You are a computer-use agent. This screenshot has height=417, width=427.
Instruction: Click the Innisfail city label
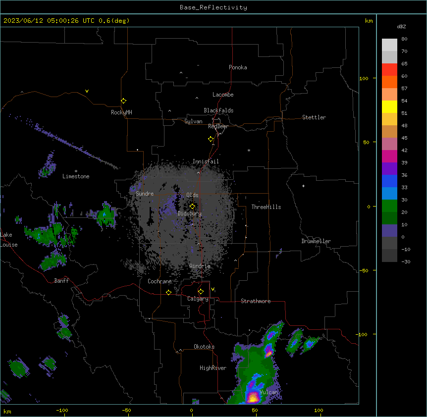206,161
